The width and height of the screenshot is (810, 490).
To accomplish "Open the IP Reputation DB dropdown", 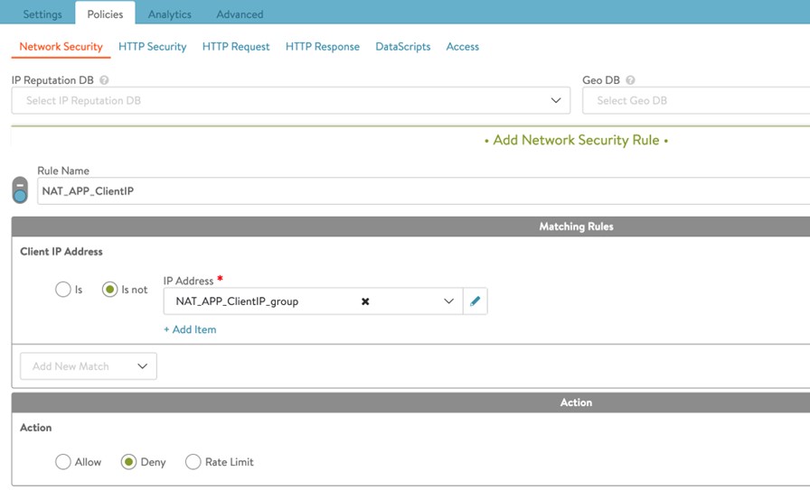I will click(290, 100).
